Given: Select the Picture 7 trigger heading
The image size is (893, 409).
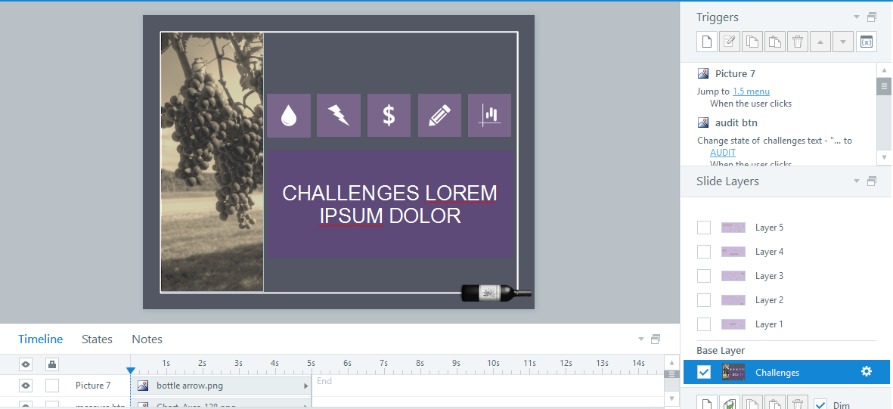Looking at the screenshot, I should tap(735, 73).
